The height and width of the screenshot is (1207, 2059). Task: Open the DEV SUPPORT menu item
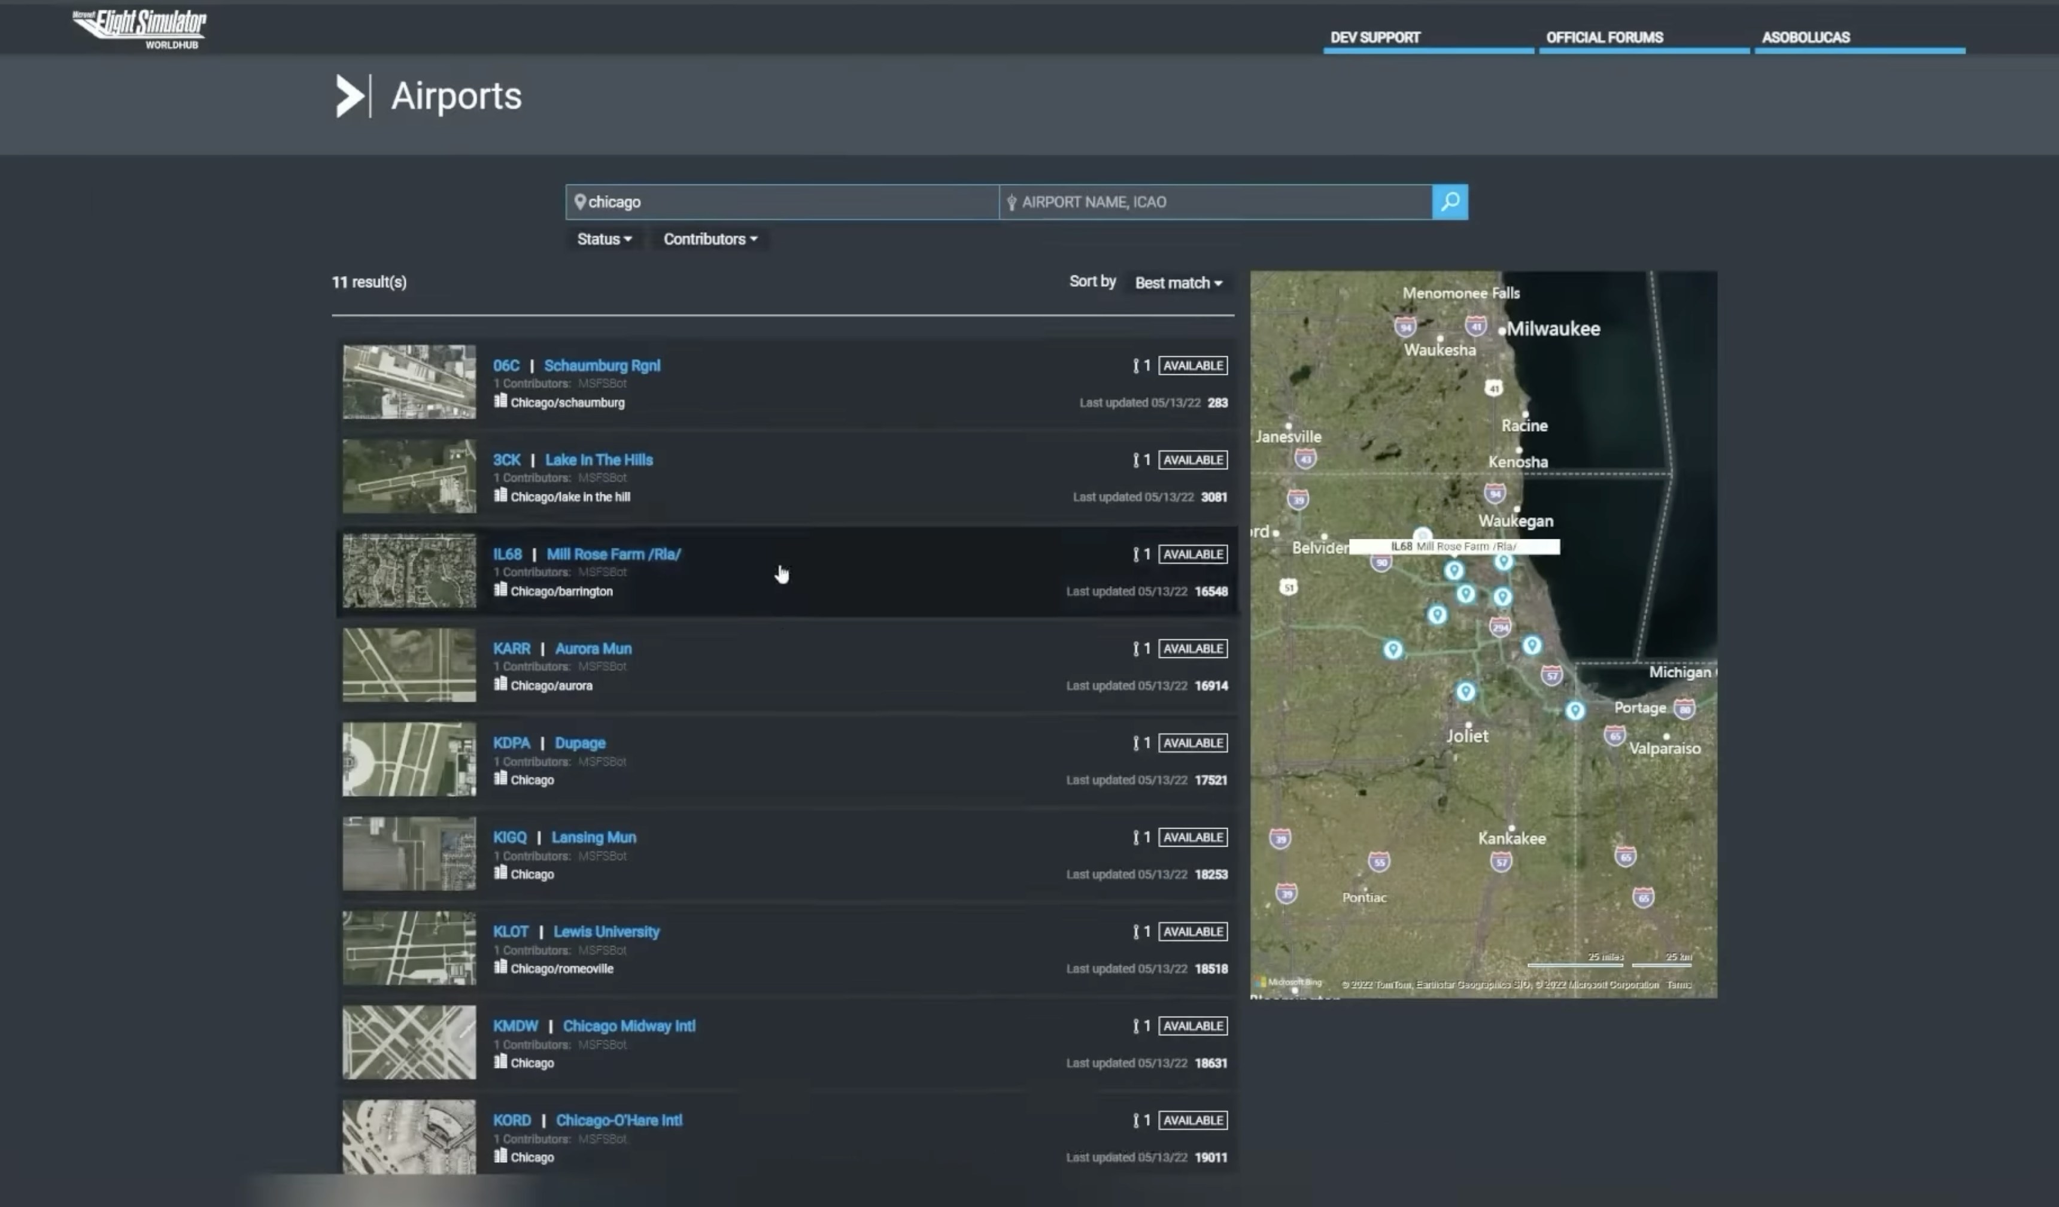(x=1375, y=38)
